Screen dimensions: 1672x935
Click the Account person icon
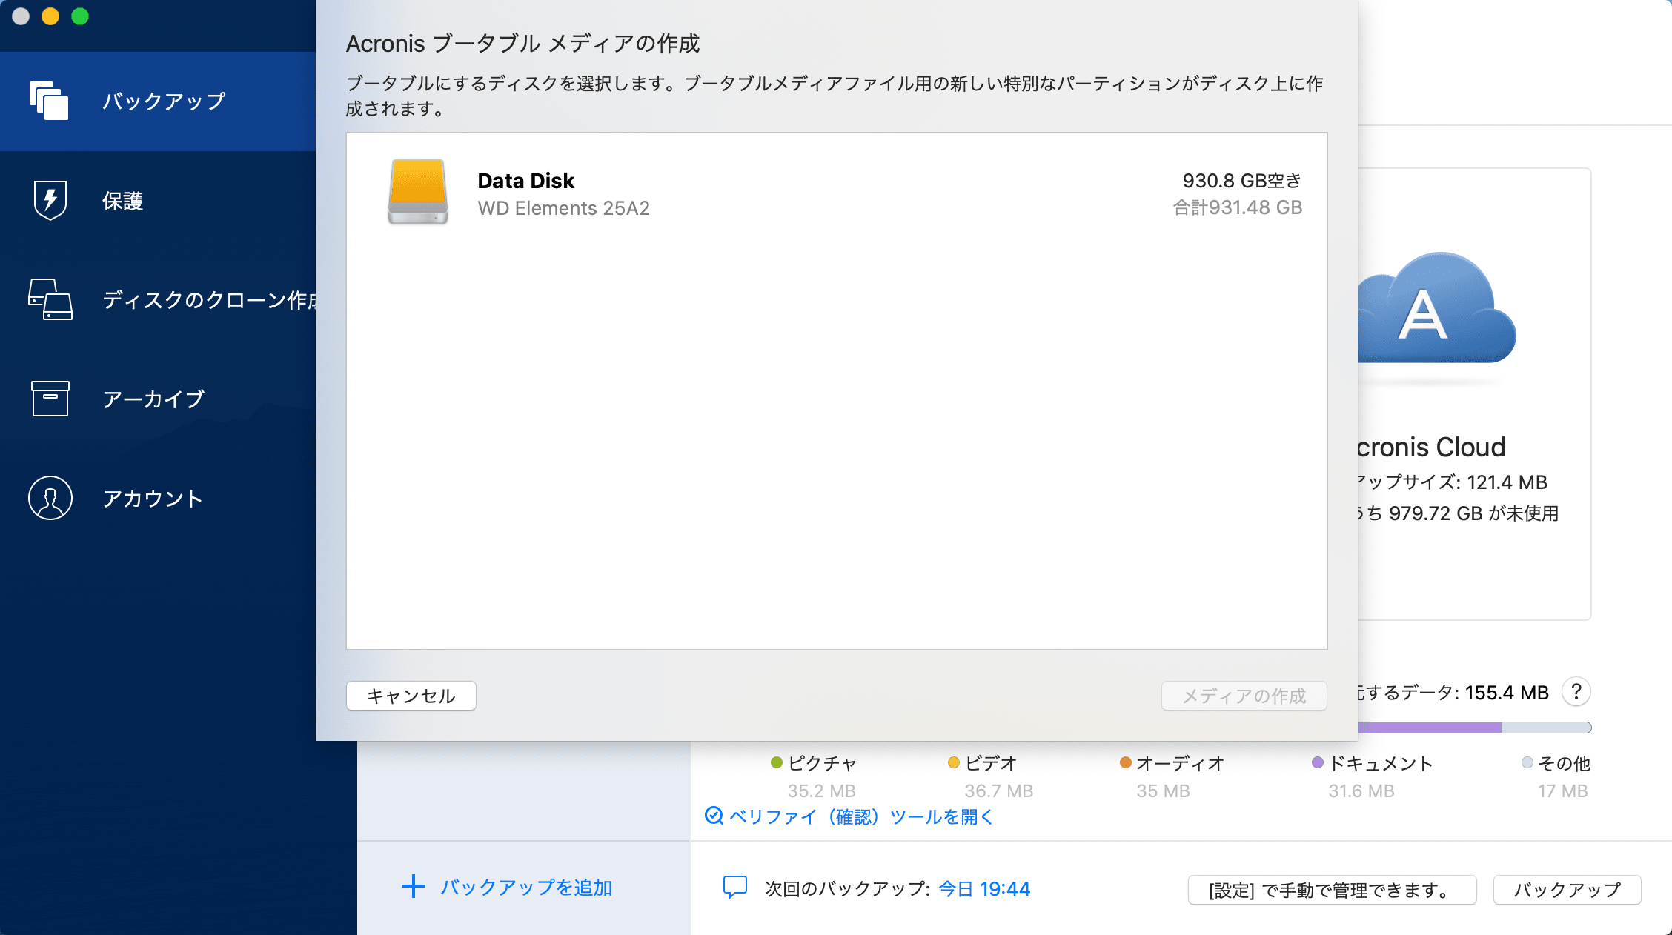point(50,498)
